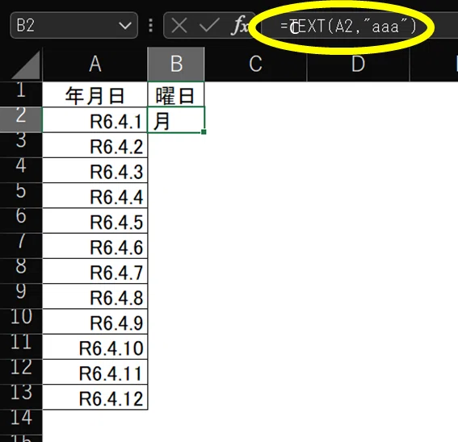
Task: Open the Insert Function fx dialog
Action: [x=240, y=26]
